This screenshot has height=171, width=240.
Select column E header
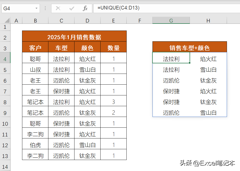click(113, 21)
